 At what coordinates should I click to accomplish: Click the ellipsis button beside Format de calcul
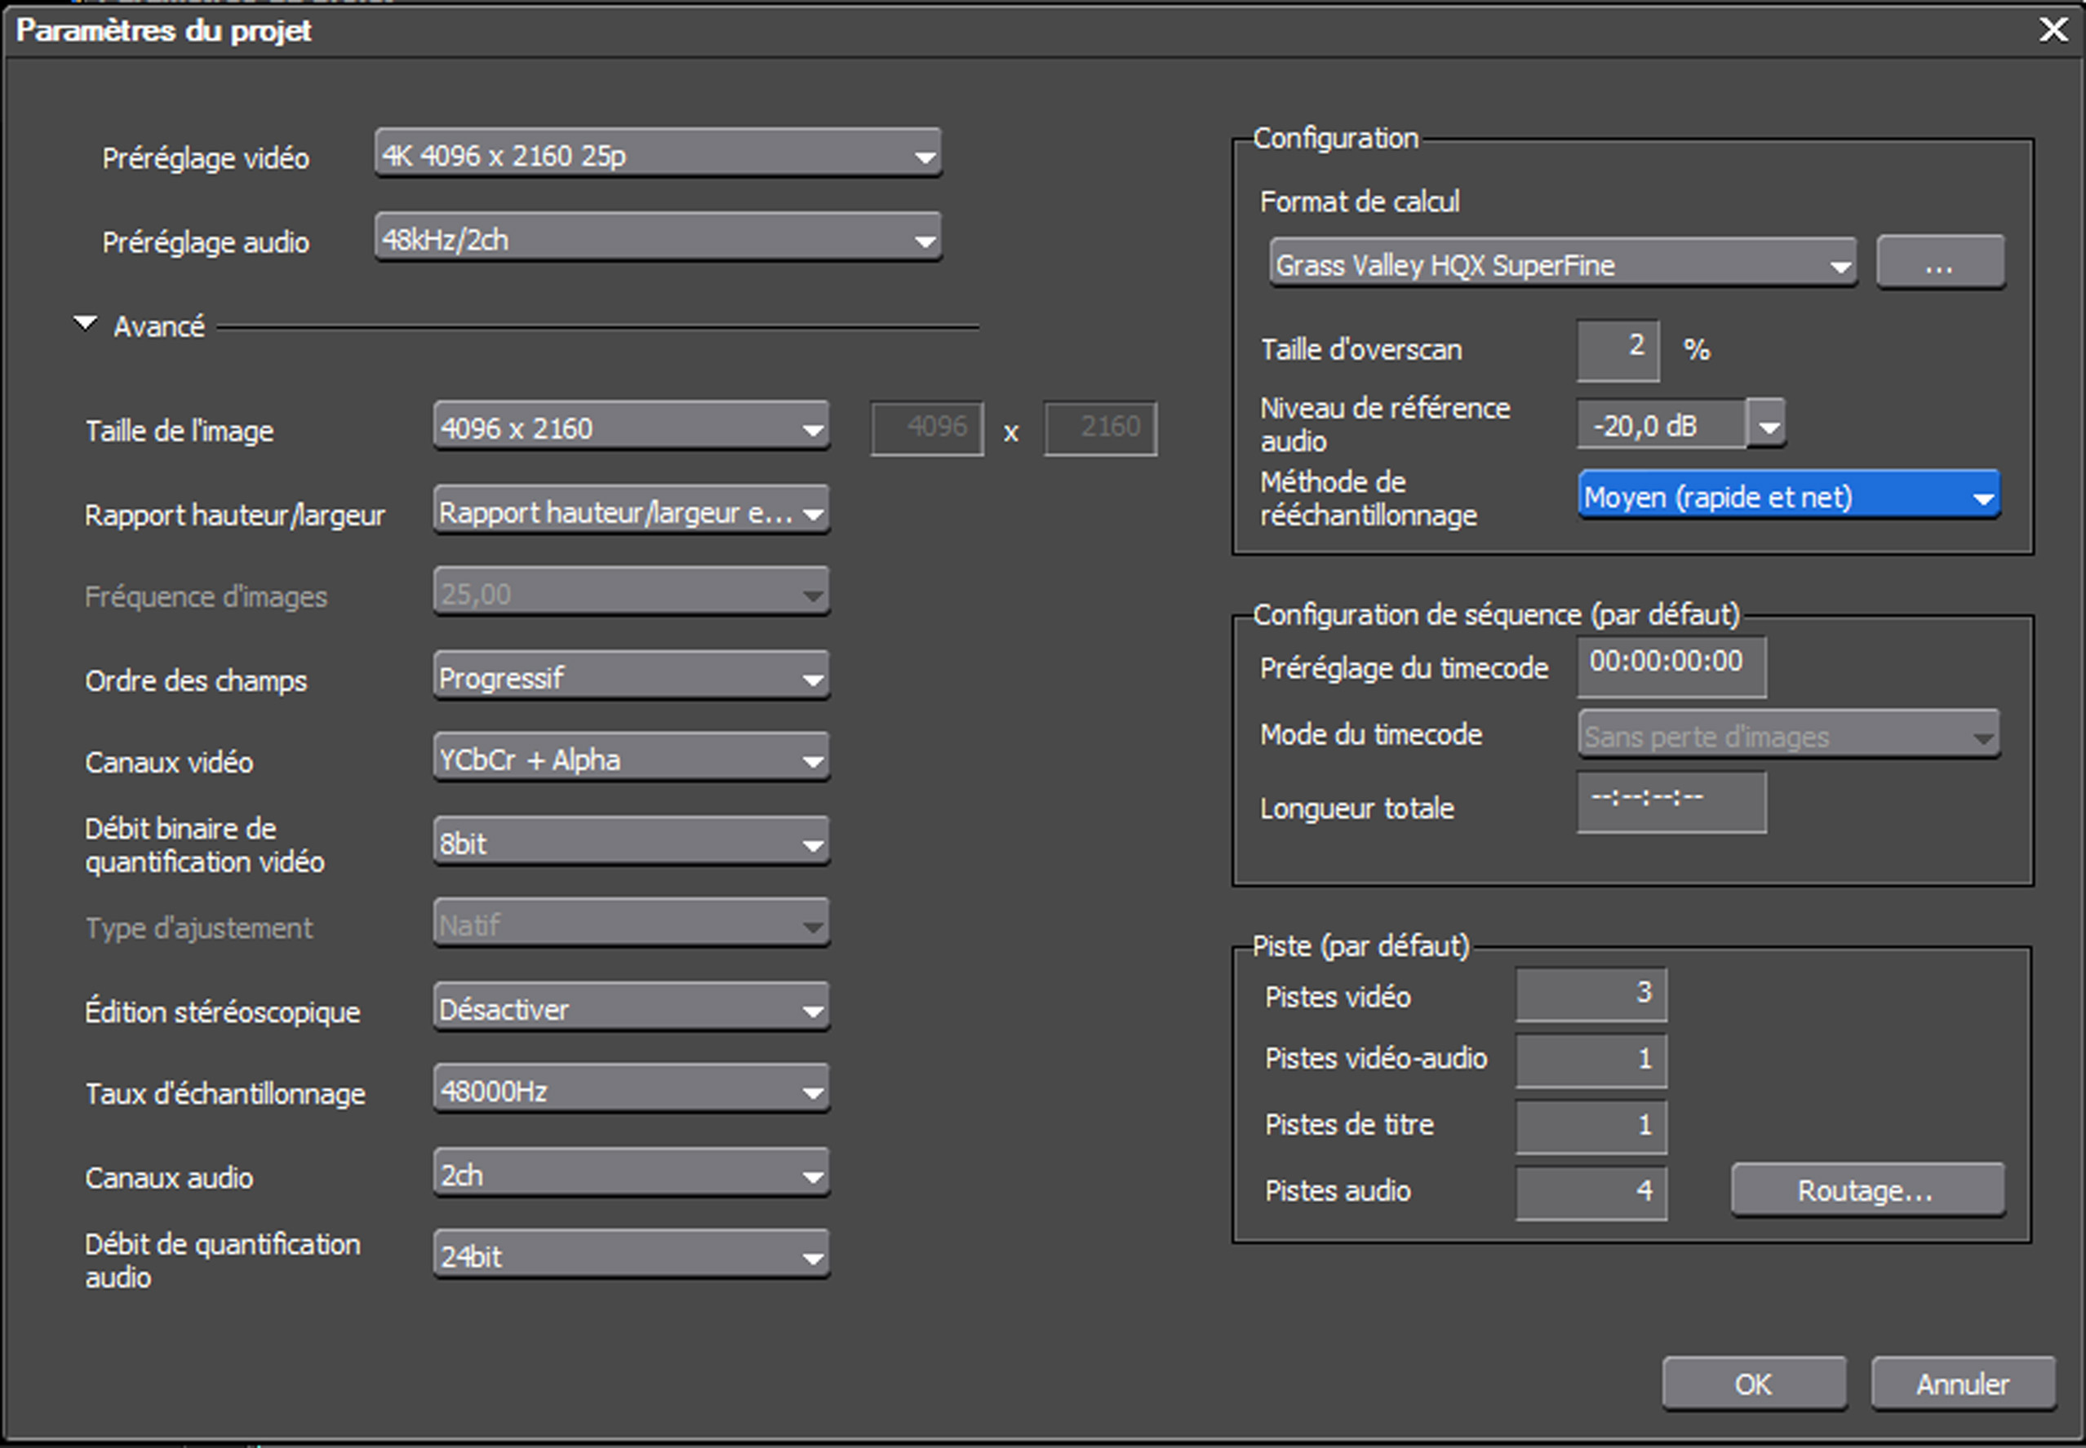click(x=1940, y=265)
